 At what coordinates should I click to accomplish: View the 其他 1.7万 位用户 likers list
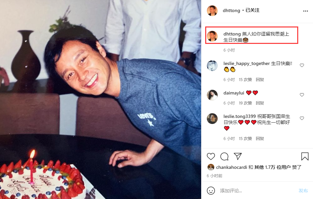pyautogui.click(x=272, y=167)
